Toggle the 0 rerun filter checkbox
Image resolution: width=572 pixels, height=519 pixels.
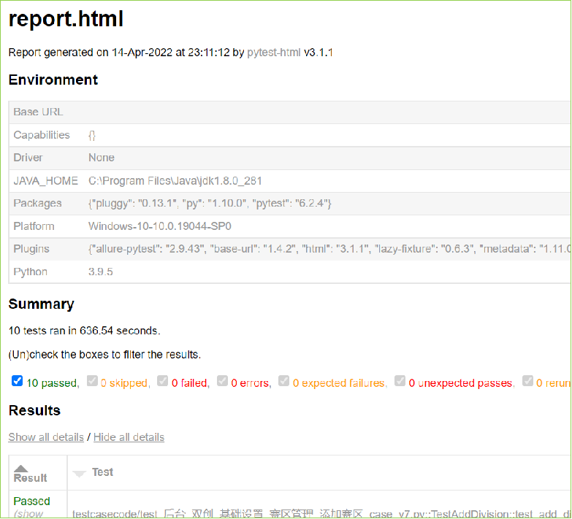click(x=527, y=381)
